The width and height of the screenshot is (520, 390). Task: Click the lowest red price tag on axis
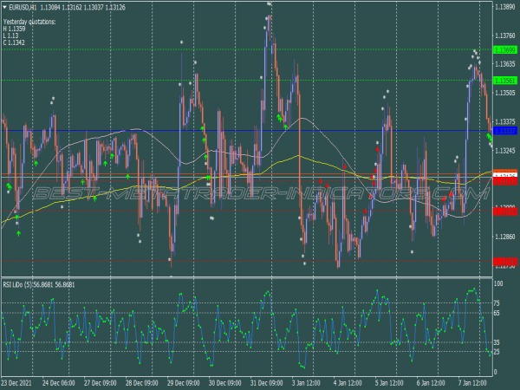(504, 263)
